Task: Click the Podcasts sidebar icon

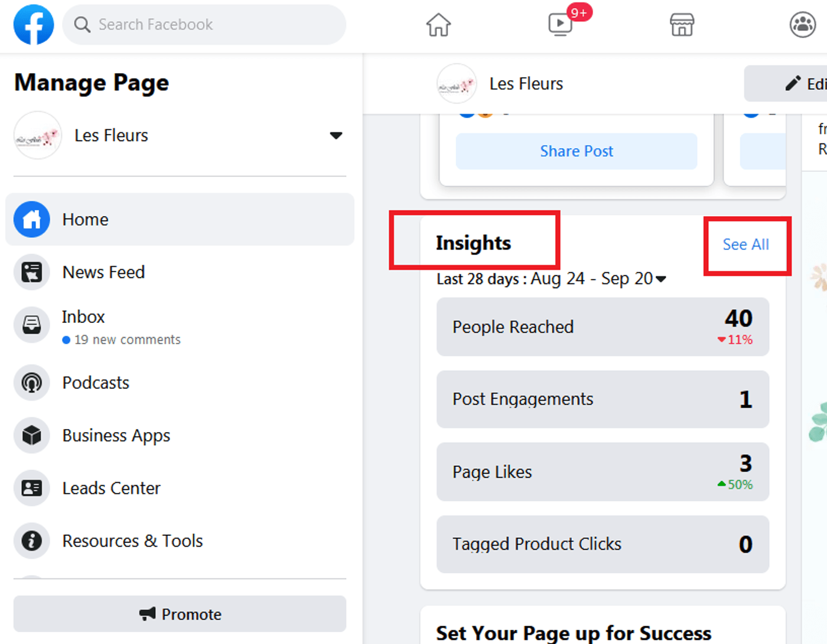Action: pos(32,383)
